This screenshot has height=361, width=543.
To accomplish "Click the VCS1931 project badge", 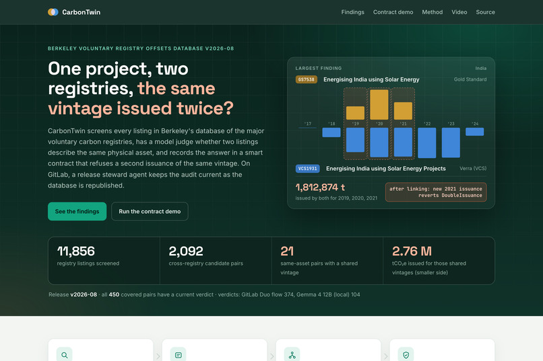I will point(307,169).
